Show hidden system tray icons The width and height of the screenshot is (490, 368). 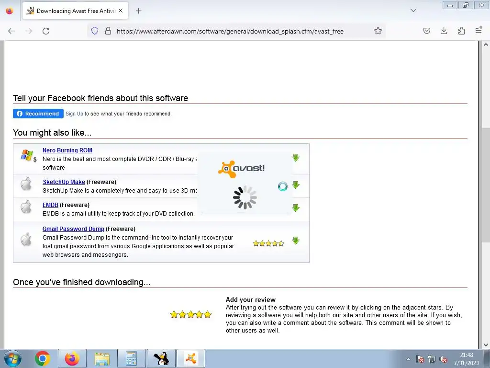click(408, 359)
